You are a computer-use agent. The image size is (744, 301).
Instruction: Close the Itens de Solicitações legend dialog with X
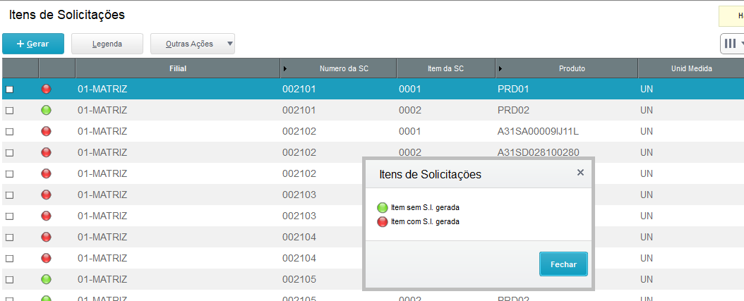point(580,173)
